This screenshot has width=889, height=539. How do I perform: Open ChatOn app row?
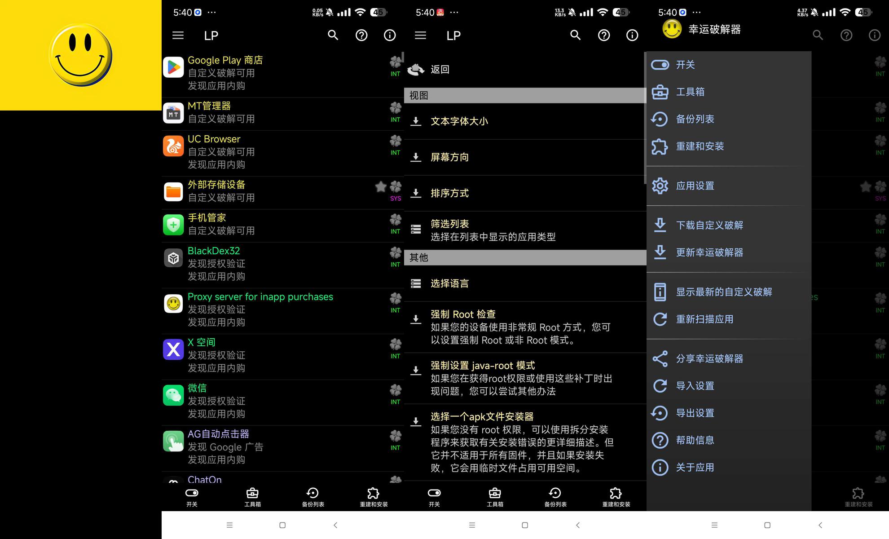click(283, 478)
